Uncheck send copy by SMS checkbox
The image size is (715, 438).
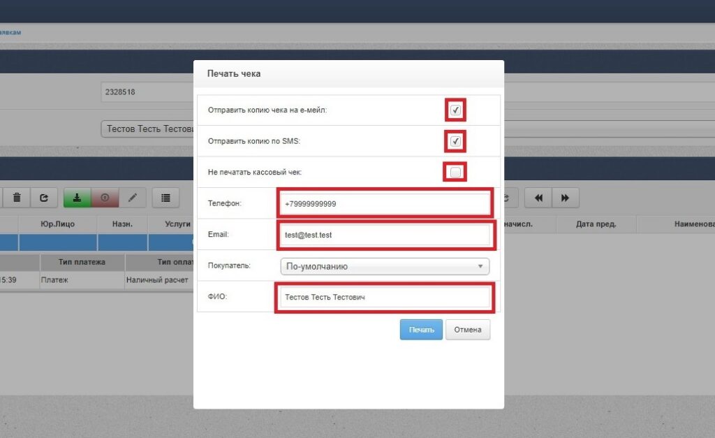455,141
